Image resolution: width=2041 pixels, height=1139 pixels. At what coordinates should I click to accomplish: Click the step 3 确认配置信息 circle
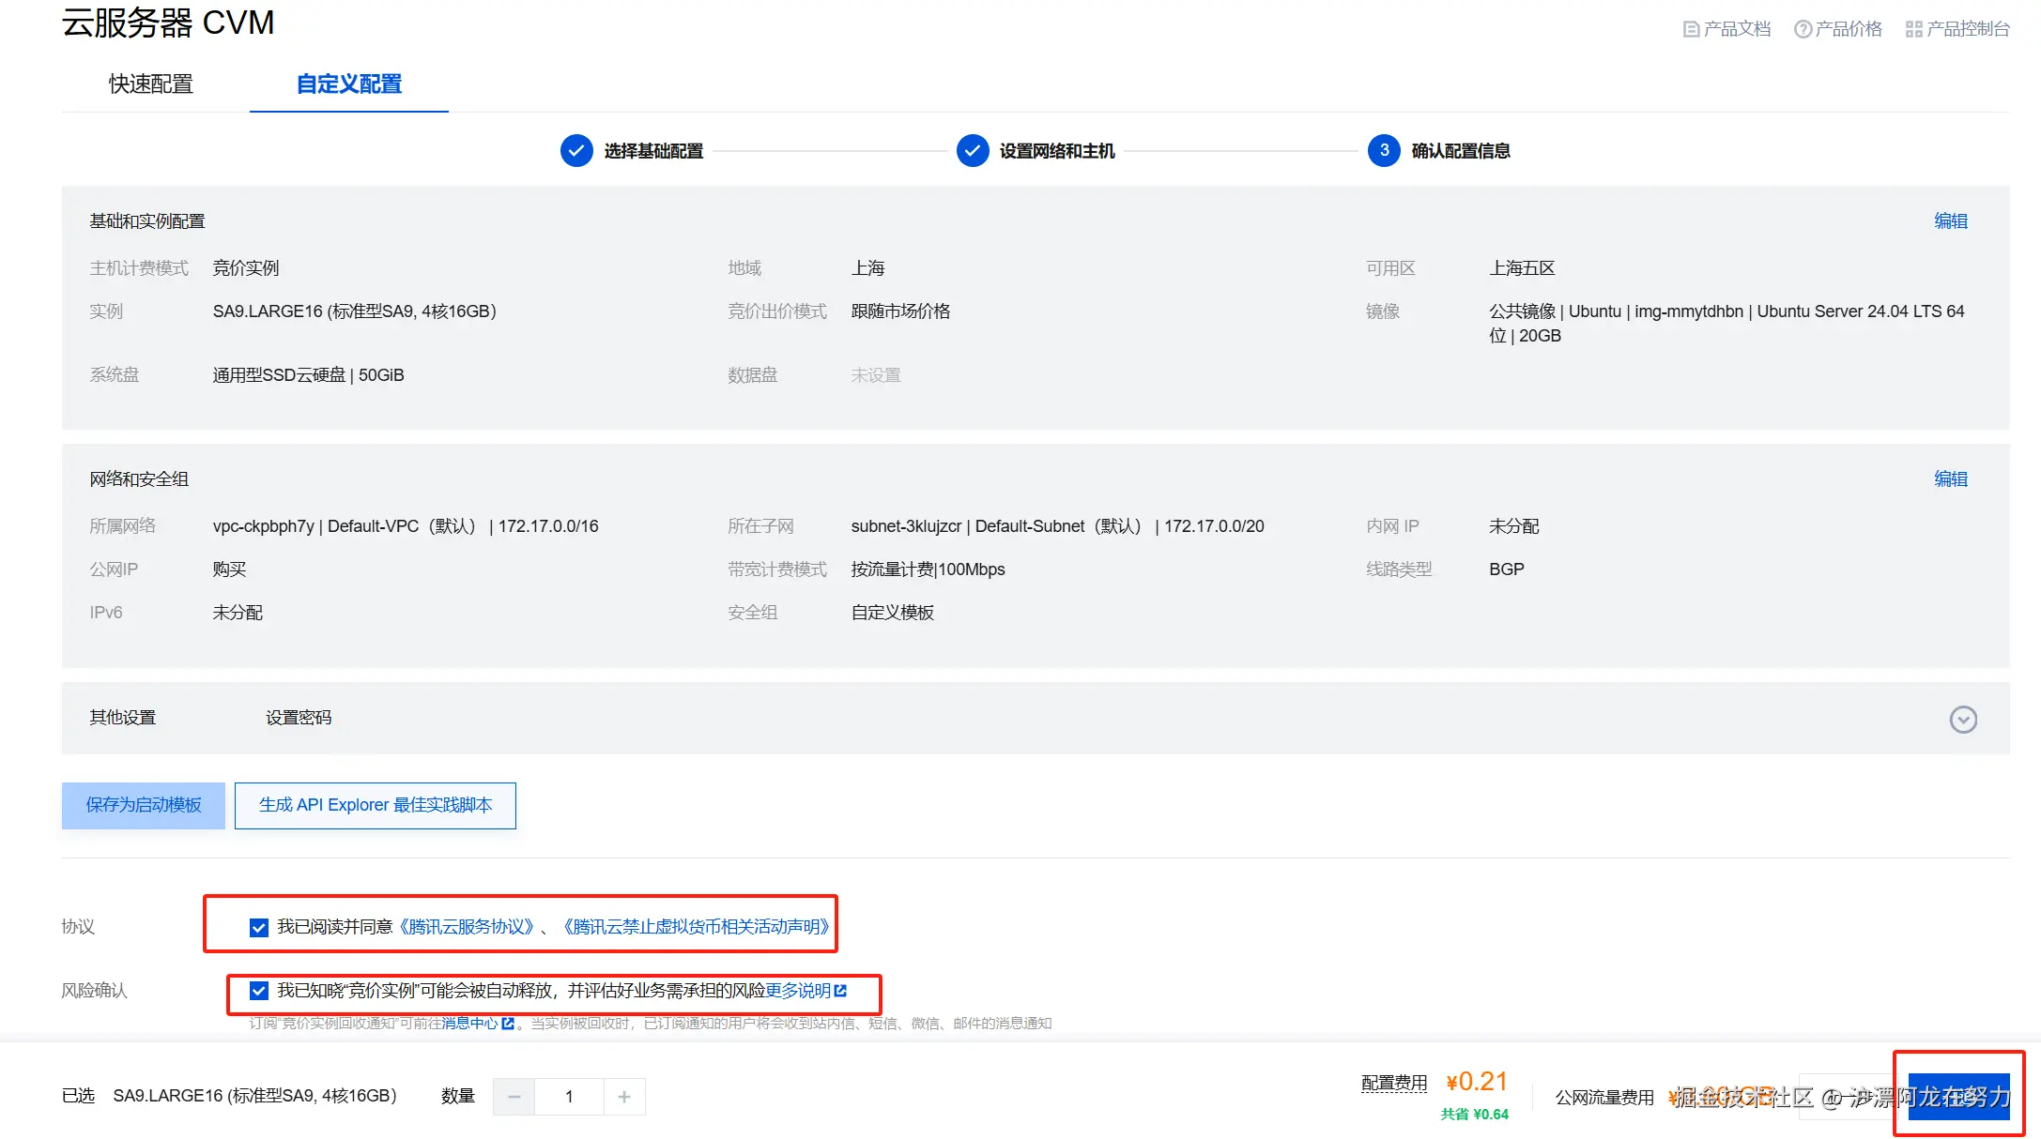(1384, 151)
